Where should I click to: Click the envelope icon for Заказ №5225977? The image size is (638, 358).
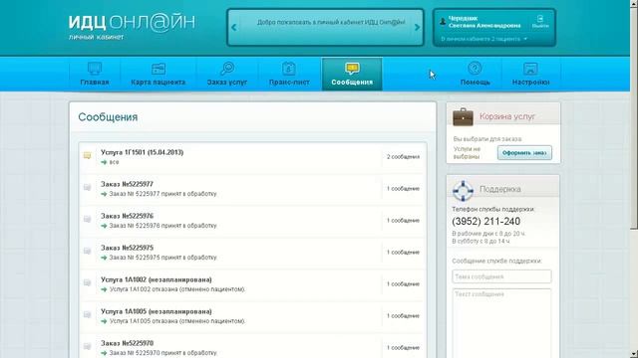click(87, 187)
